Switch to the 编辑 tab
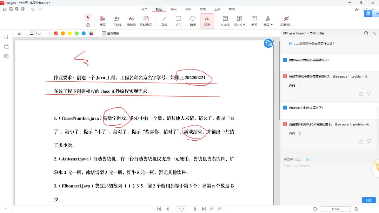This screenshot has height=213, width=379. coord(173,9)
